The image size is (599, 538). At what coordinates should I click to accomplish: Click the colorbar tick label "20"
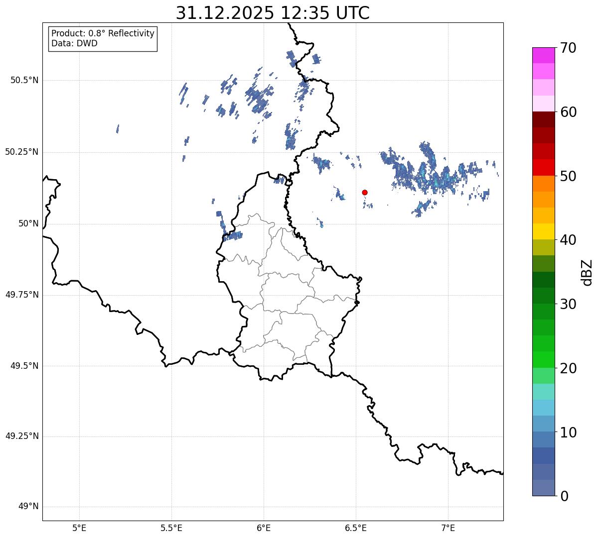click(568, 368)
